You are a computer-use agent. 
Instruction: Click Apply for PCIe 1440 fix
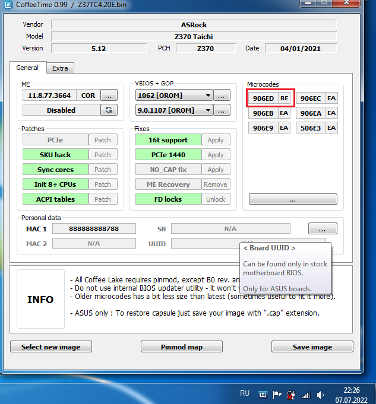pos(216,155)
